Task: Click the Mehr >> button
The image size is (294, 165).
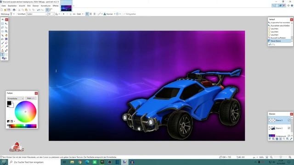Action: tap(31, 98)
